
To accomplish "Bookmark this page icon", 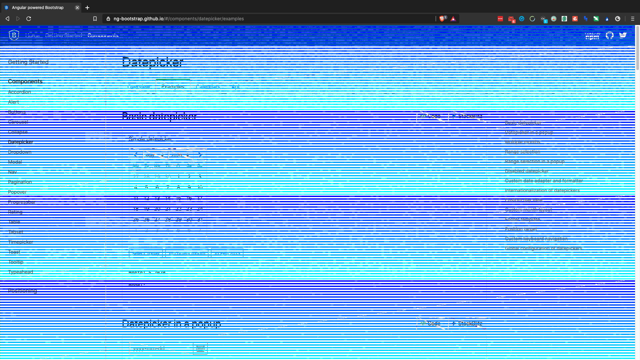I will click(95, 19).
